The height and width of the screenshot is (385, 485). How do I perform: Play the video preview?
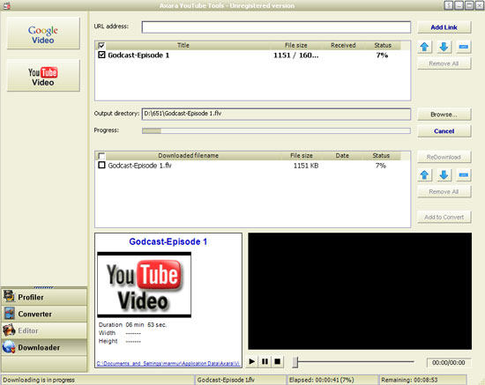click(x=252, y=361)
